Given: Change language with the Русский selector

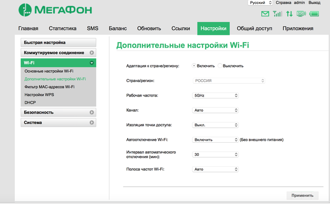Looking at the screenshot, I should coord(260,3).
